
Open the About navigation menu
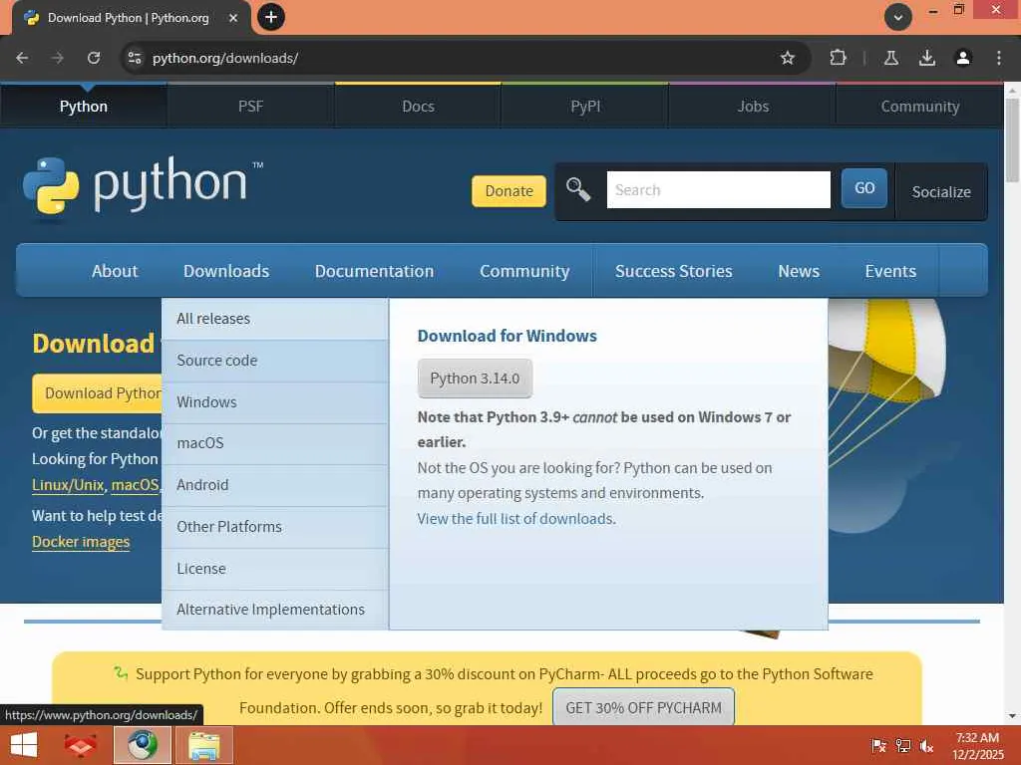coord(115,271)
